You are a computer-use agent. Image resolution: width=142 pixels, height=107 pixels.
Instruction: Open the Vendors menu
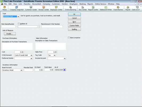[x=65, y=4]
